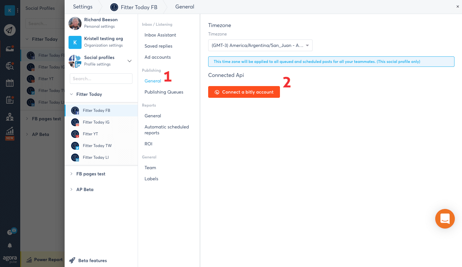This screenshot has width=462, height=267.
Task: Expand the Social profiles chevron
Action: click(x=129, y=61)
